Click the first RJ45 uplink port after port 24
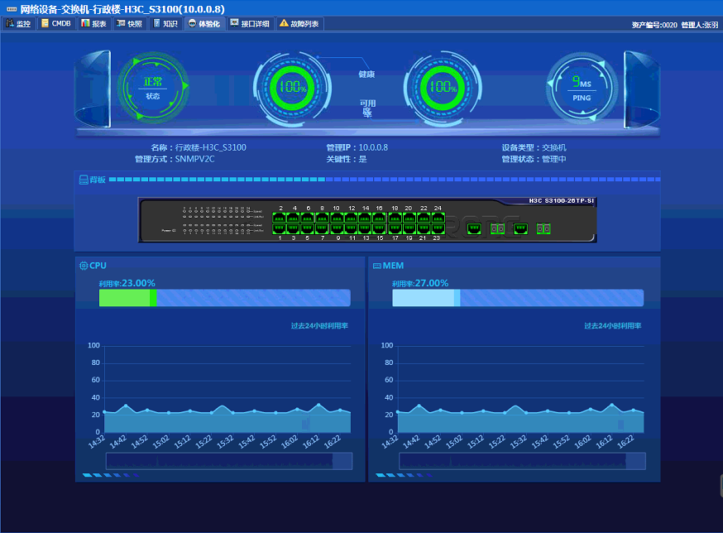The height and width of the screenshot is (533, 723). pyautogui.click(x=474, y=228)
